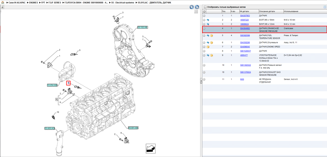Viewport: 327px width, 157px height.
Task: Open 'FPT' breadcrumb
Action: [43, 3]
